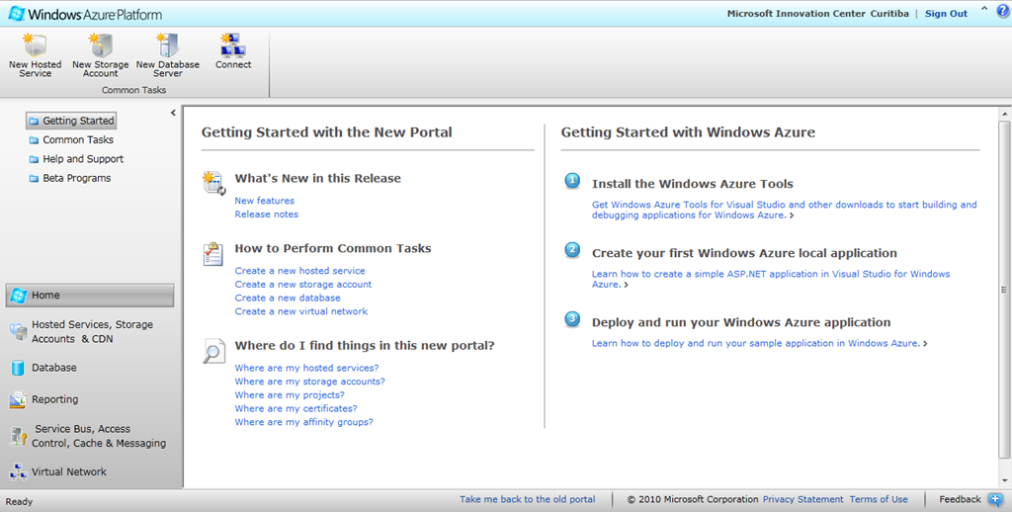The image size is (1012, 512).
Task: Open Where are my affinity groups link
Action: click(304, 422)
